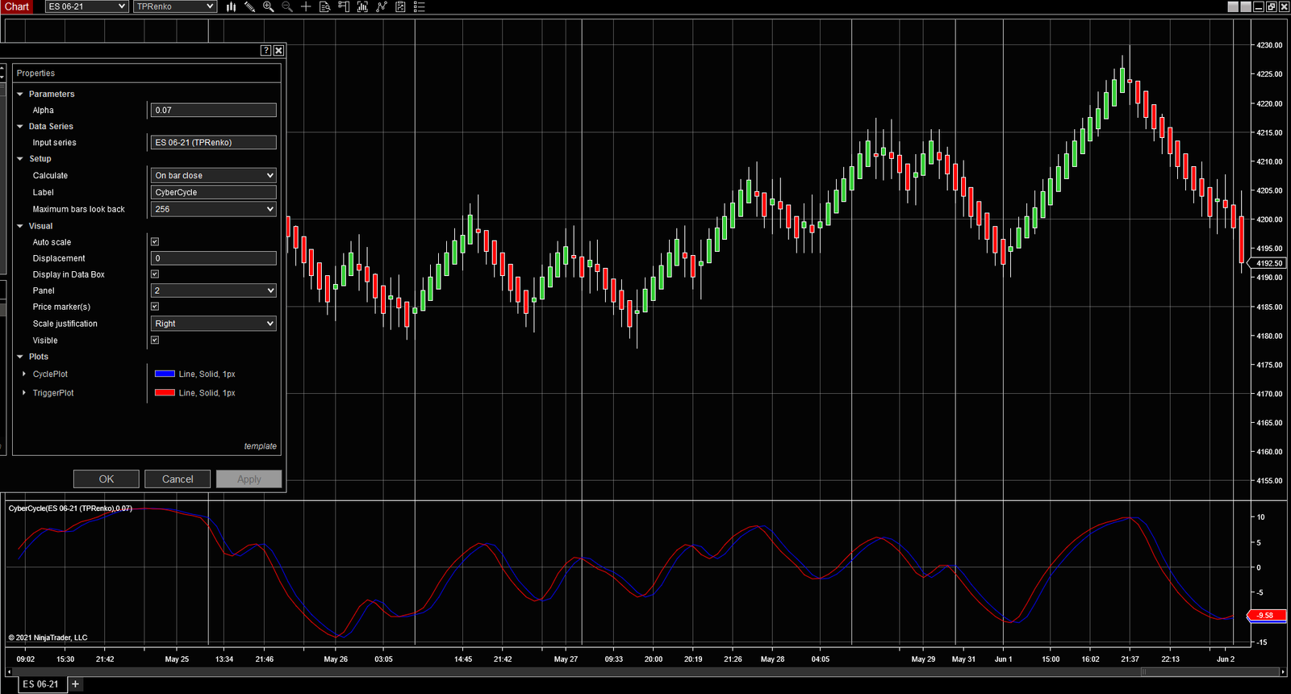Open the bar type (candlestick) icon
Image resolution: width=1291 pixels, height=694 pixels.
231,6
